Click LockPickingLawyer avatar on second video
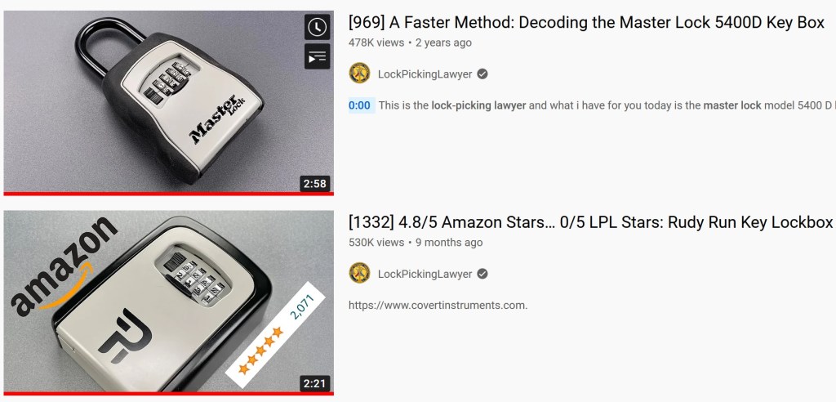This screenshot has height=402, width=836. pyautogui.click(x=359, y=274)
